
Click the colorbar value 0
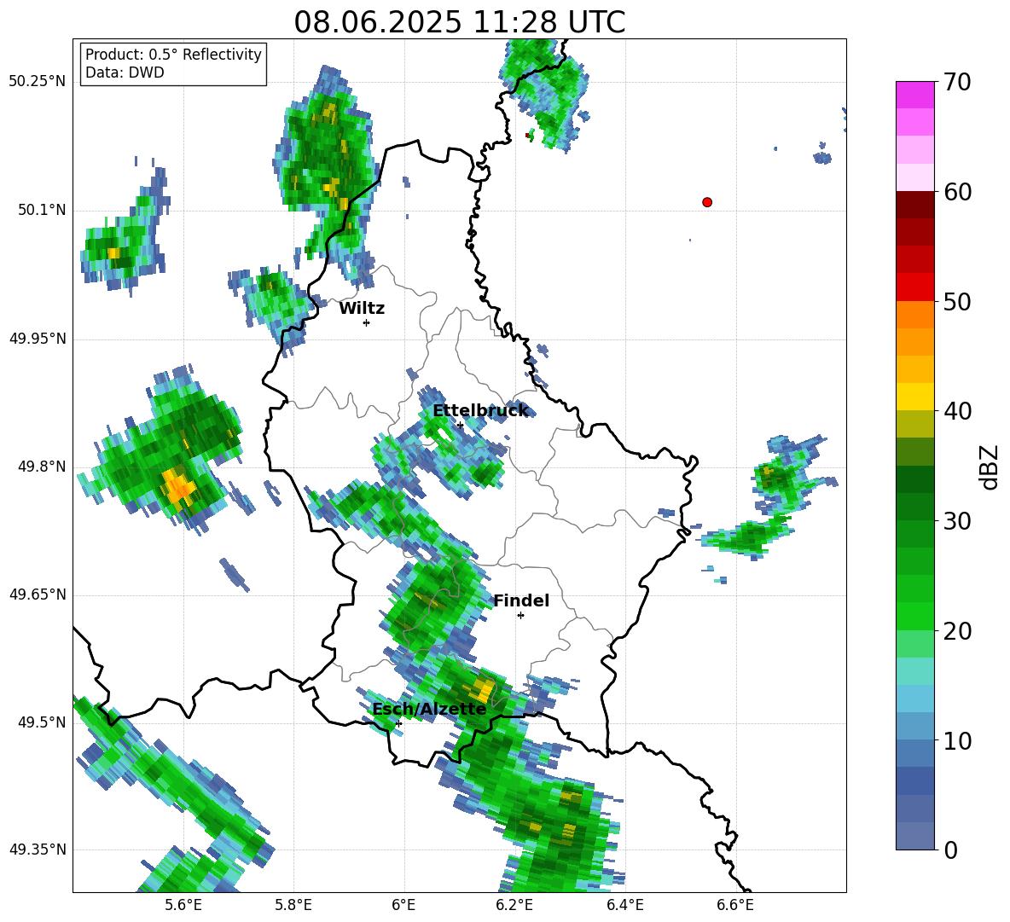[x=951, y=850]
